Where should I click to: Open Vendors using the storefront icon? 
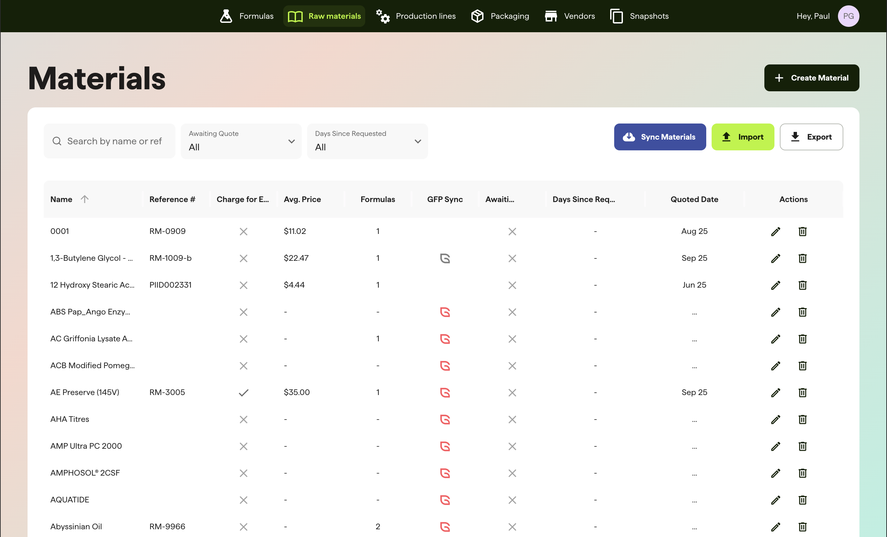tap(551, 16)
